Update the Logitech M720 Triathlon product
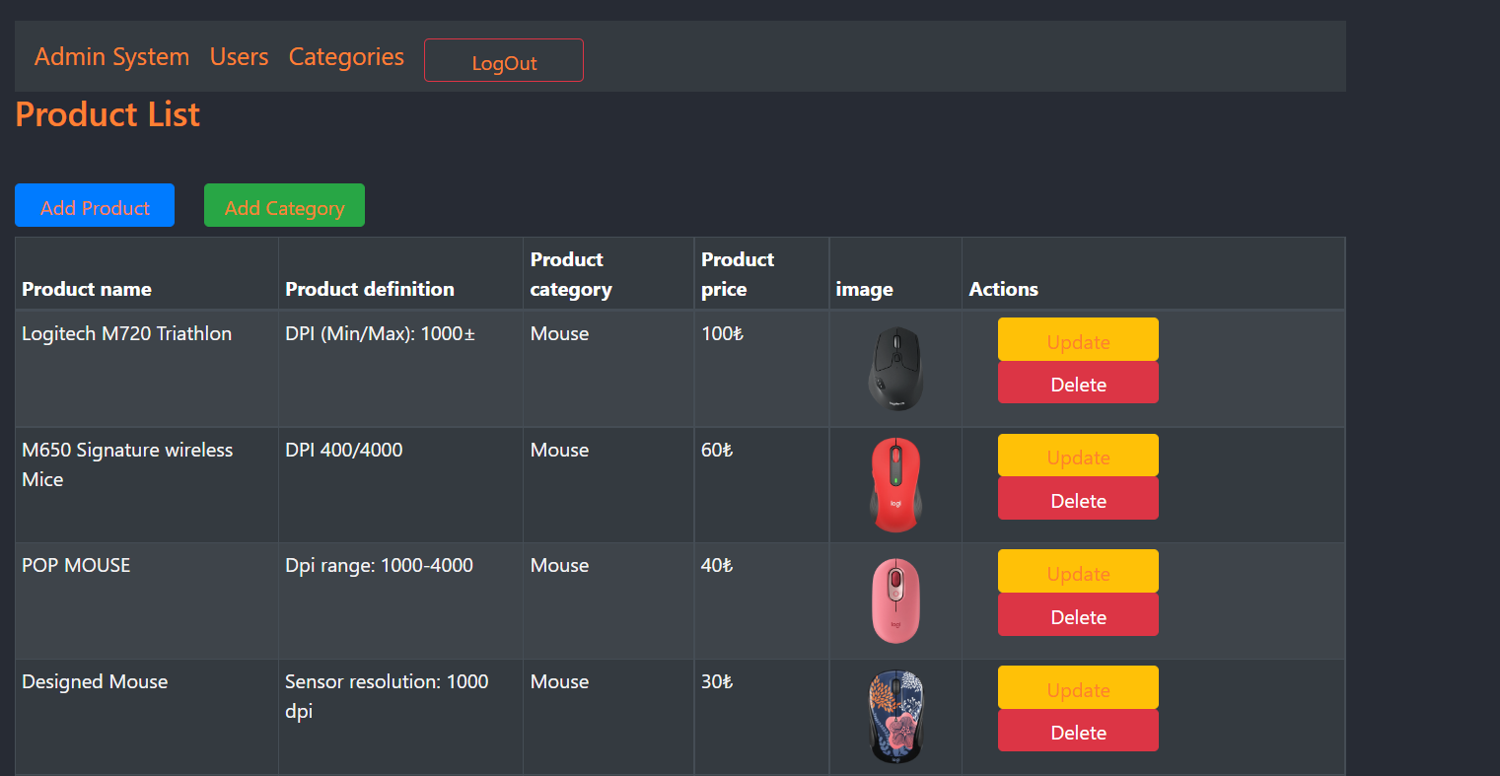 click(x=1078, y=340)
